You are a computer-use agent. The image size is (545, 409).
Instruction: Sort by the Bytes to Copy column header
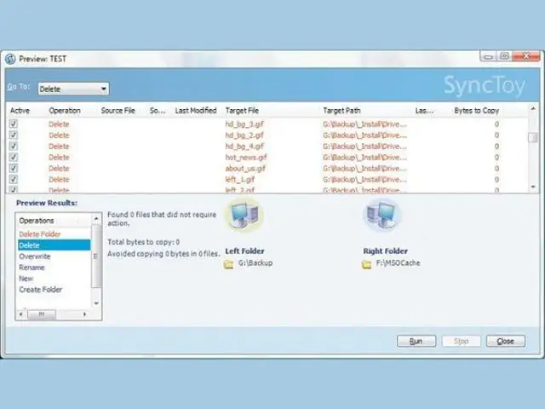[477, 111]
